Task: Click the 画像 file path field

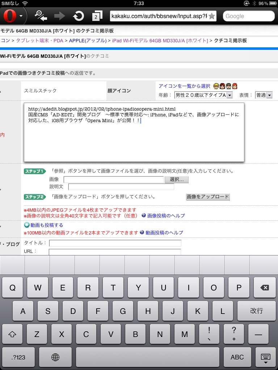Action: (113, 180)
